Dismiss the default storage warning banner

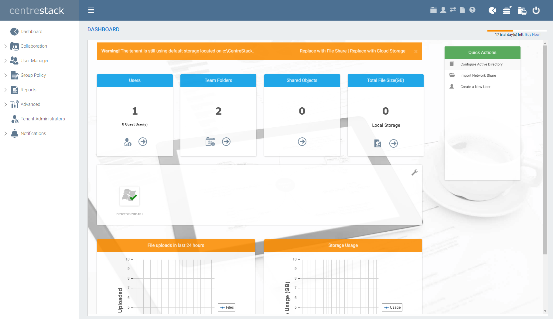click(x=416, y=51)
